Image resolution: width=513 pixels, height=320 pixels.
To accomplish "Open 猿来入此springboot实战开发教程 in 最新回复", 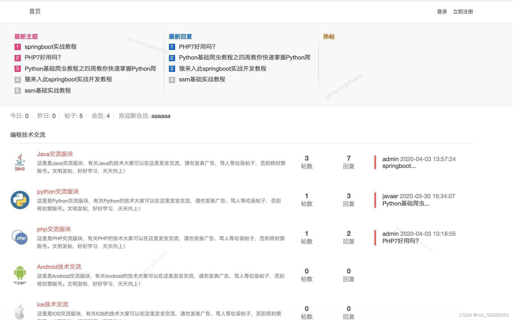I will pos(223,68).
